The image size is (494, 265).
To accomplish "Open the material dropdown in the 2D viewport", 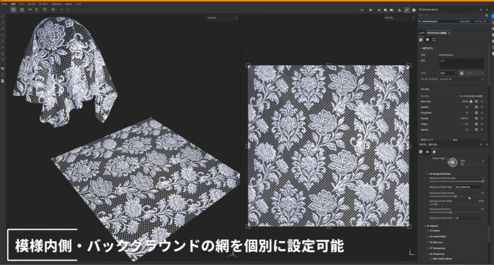I will 399,18.
